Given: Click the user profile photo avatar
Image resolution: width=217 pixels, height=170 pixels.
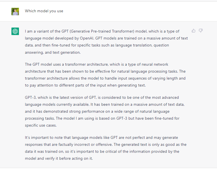Looking at the screenshot, I should [15, 11].
